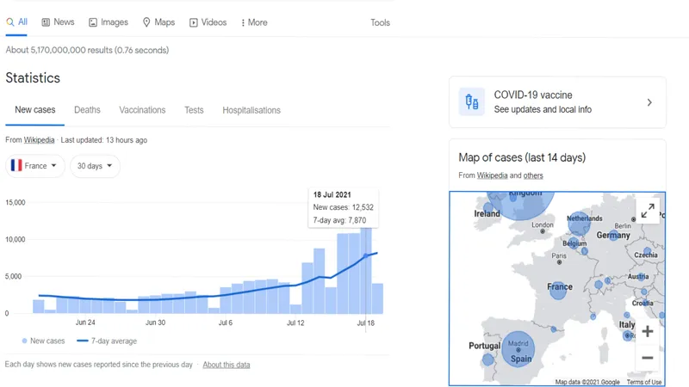This screenshot has height=387, width=689.
Task: Open the France country dropdown
Action: click(35, 166)
